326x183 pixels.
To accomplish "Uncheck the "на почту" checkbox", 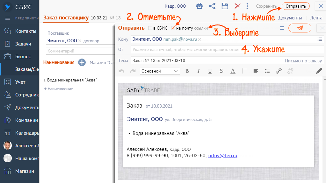I will (x=173, y=28).
